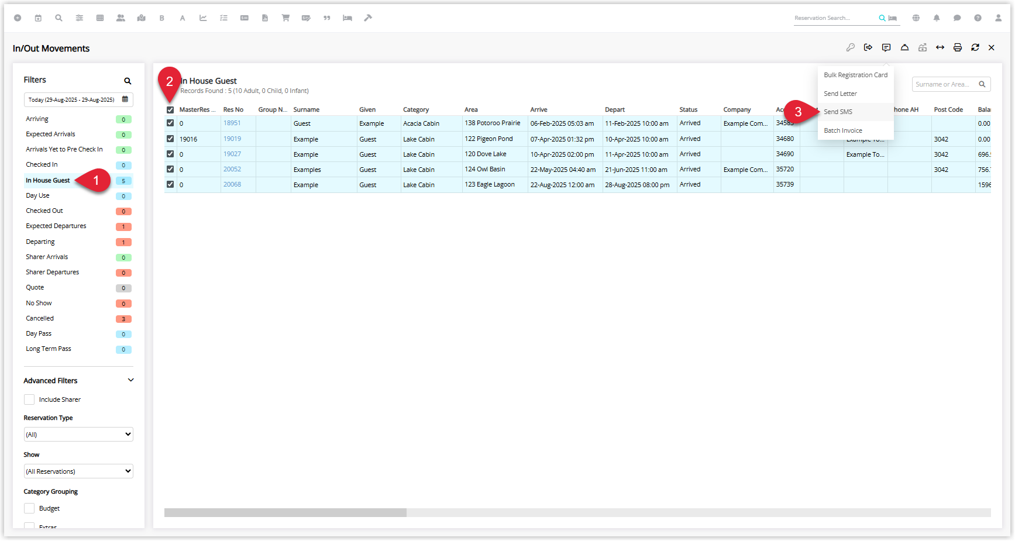Open the grid chart icon in toolbar

coord(100,18)
